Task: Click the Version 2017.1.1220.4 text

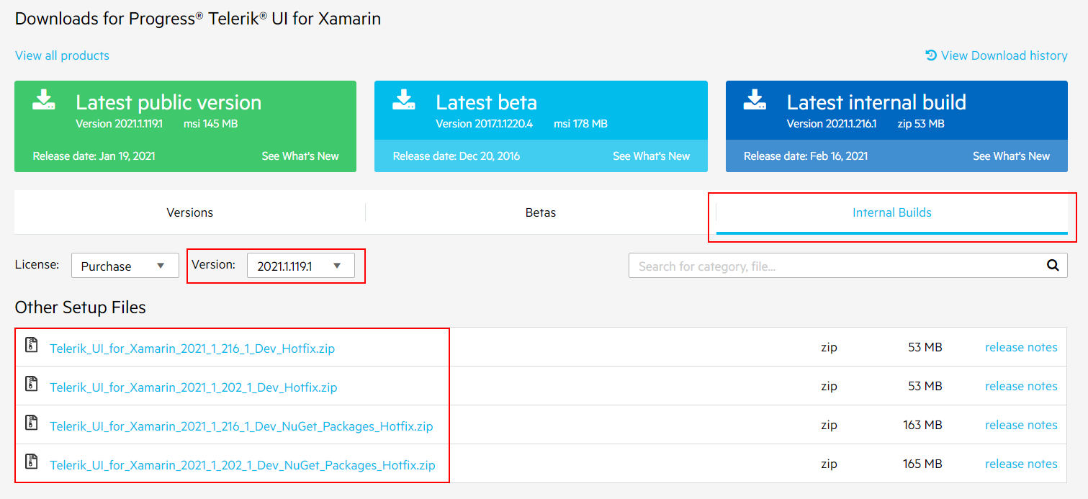Action: pos(485,124)
